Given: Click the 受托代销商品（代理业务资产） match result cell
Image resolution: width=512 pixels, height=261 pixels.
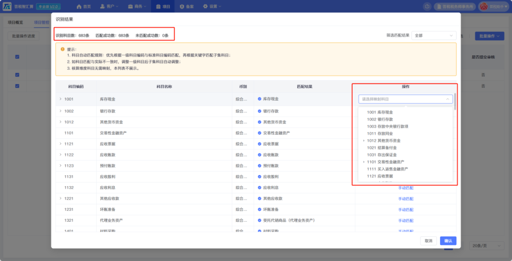Looking at the screenshot, I should (x=304, y=221).
